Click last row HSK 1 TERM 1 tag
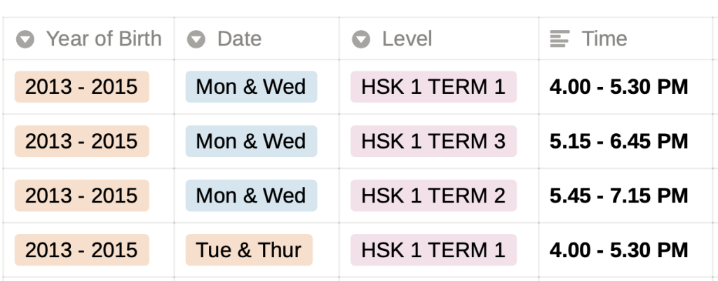The image size is (718, 281). (433, 250)
